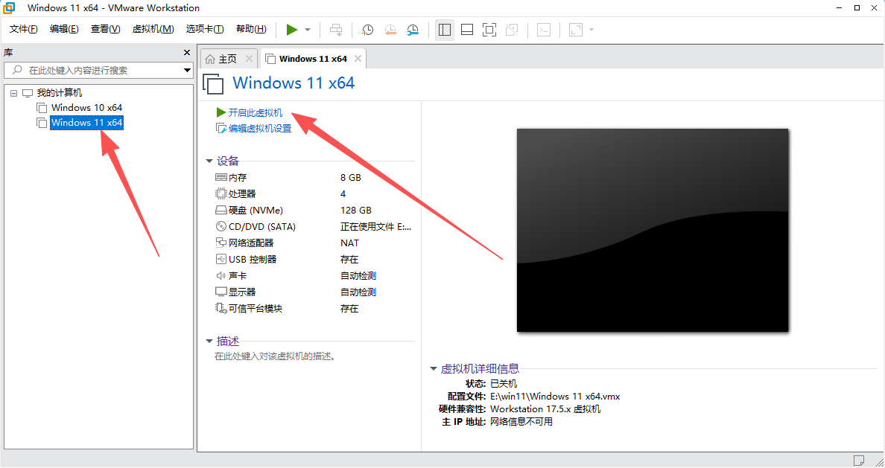This screenshot has height=468, width=885.
Task: Open the 文件(F) menu
Action: (x=24, y=29)
